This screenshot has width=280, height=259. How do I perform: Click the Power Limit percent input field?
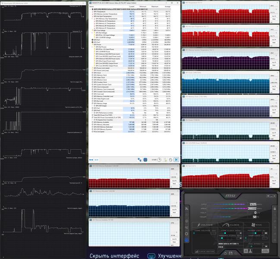point(265,233)
